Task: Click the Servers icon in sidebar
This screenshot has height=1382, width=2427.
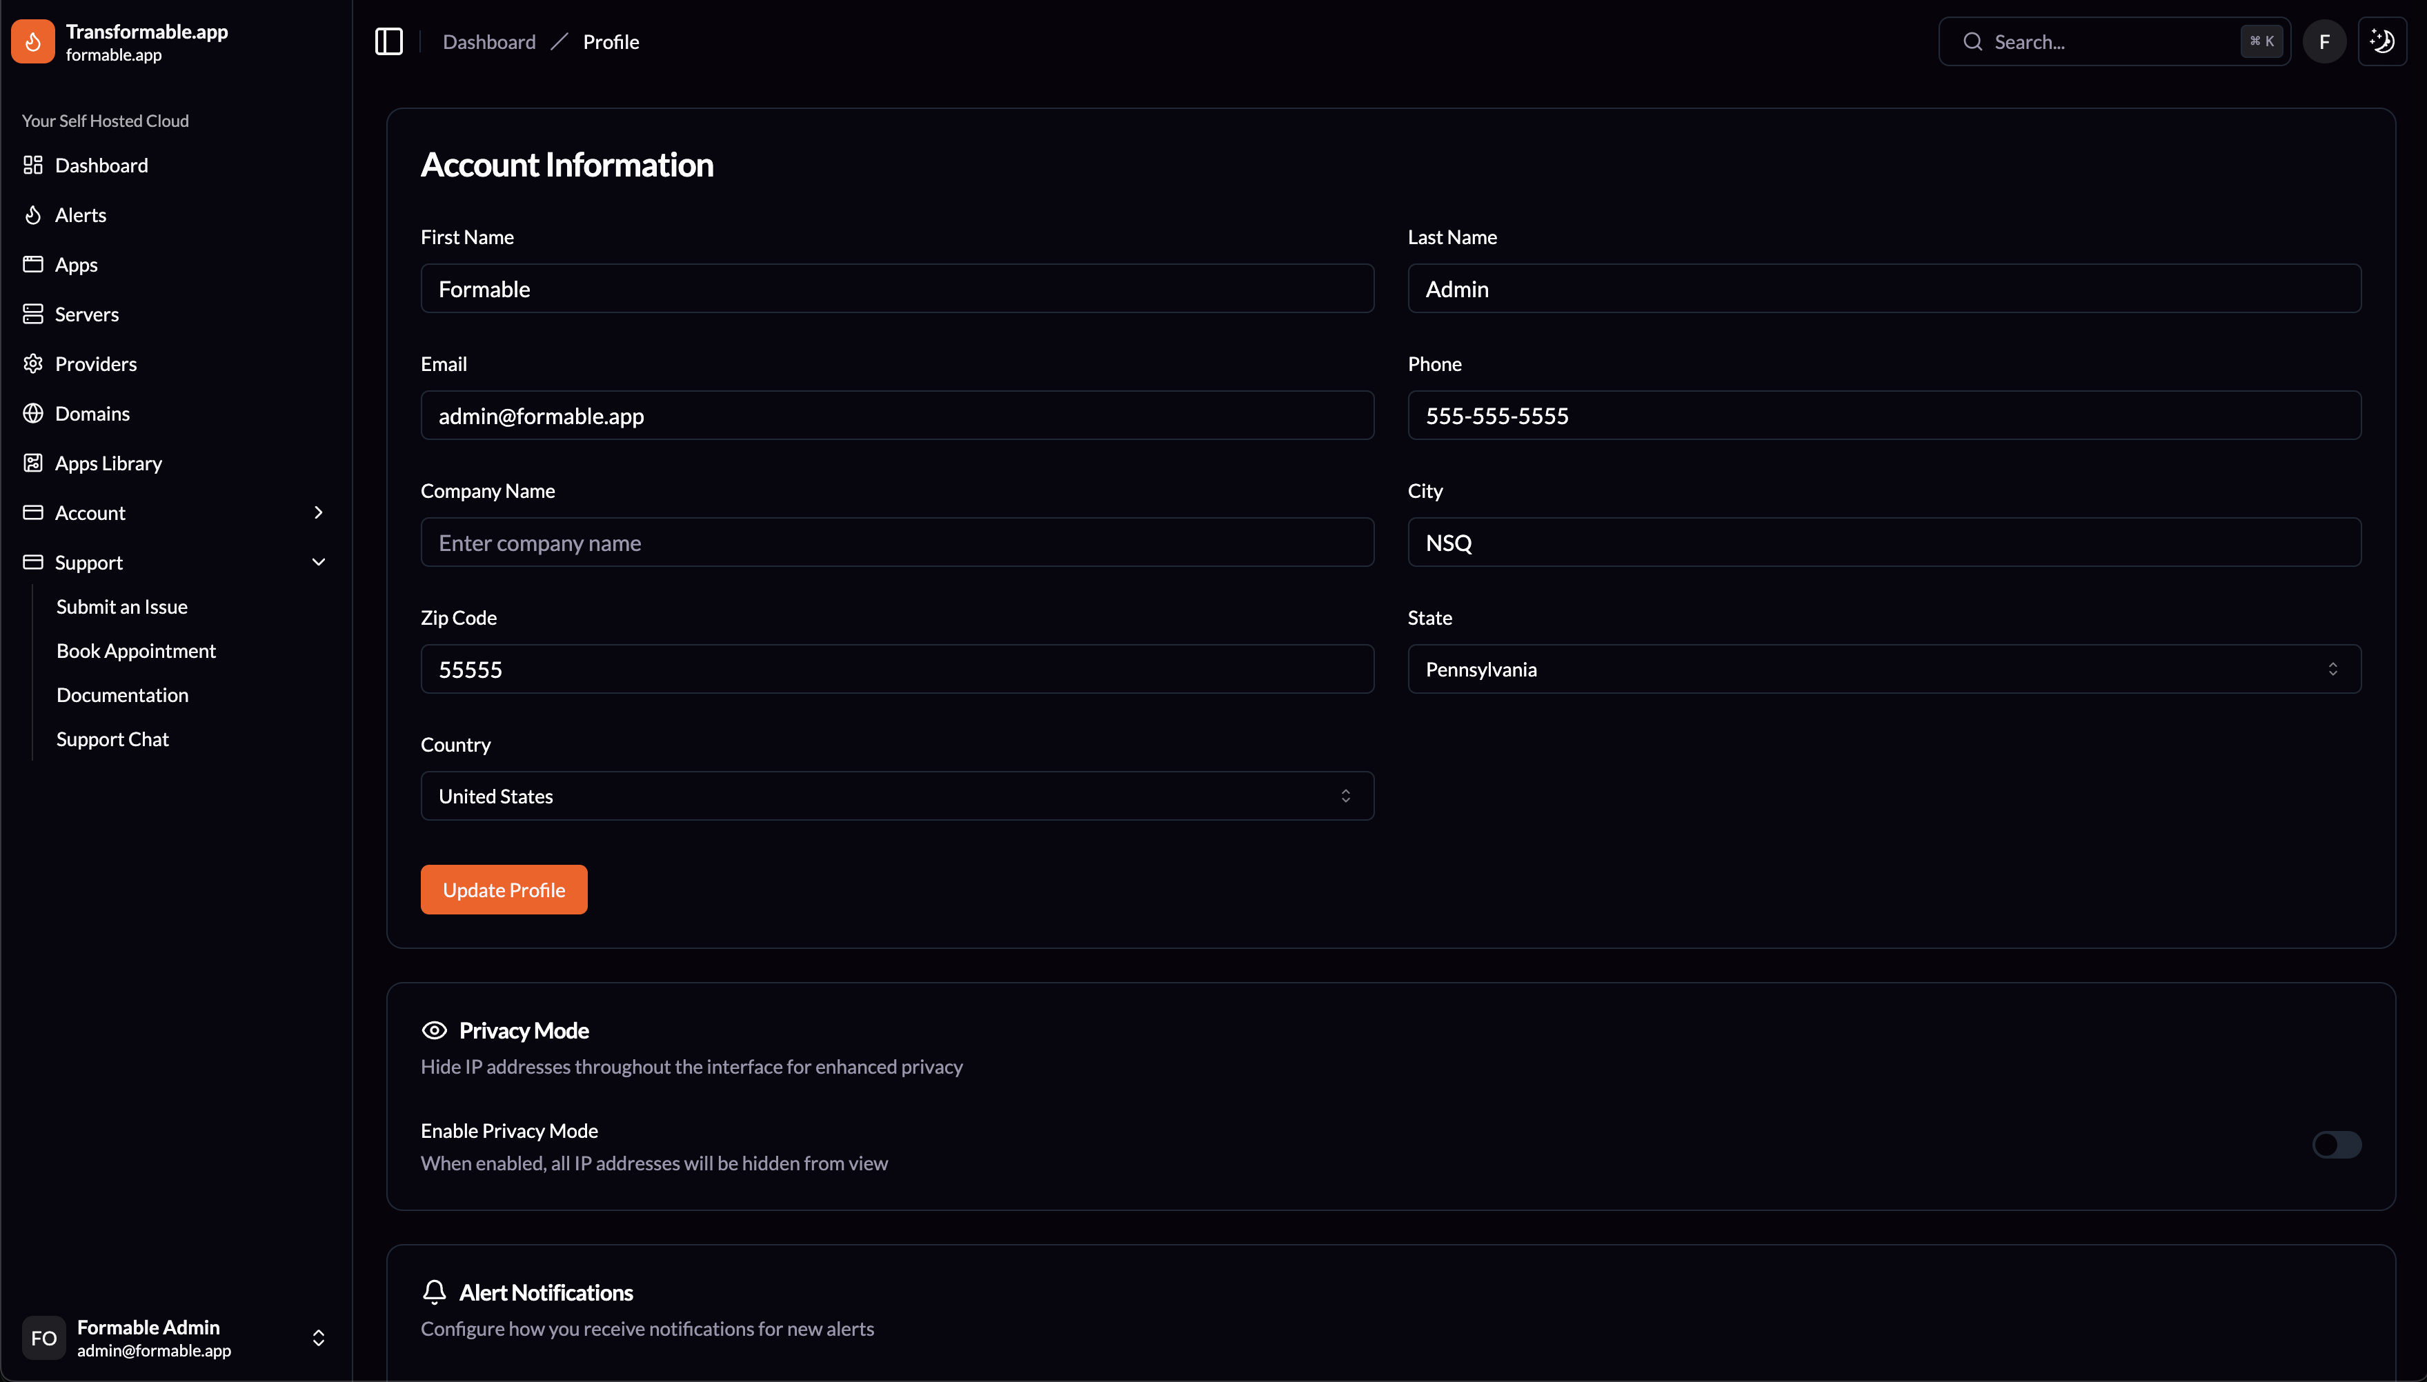Action: (33, 314)
